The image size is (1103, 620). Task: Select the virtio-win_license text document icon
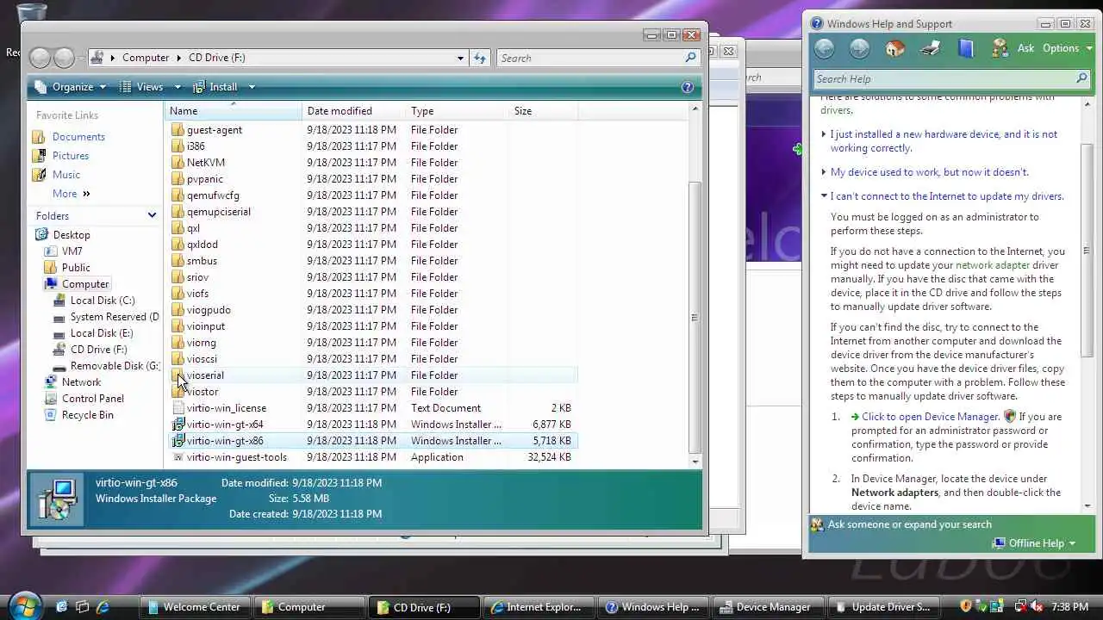178,408
